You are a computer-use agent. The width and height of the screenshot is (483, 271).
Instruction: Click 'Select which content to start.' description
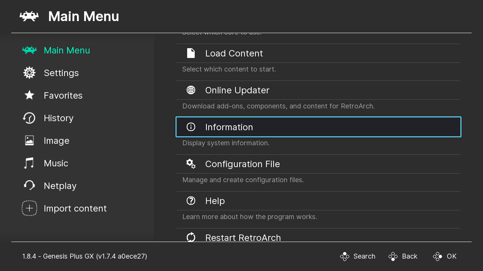pyautogui.click(x=229, y=69)
